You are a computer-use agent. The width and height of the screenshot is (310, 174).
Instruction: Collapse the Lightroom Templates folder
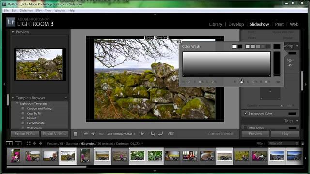click(17, 103)
